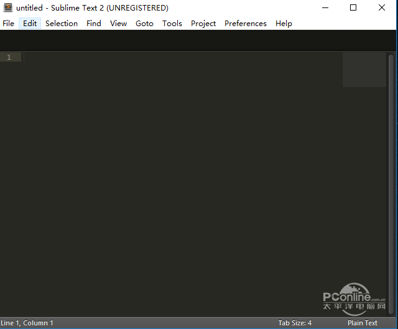Close the Sublime Text window
Image resolution: width=398 pixels, height=329 pixels.
click(x=382, y=7)
